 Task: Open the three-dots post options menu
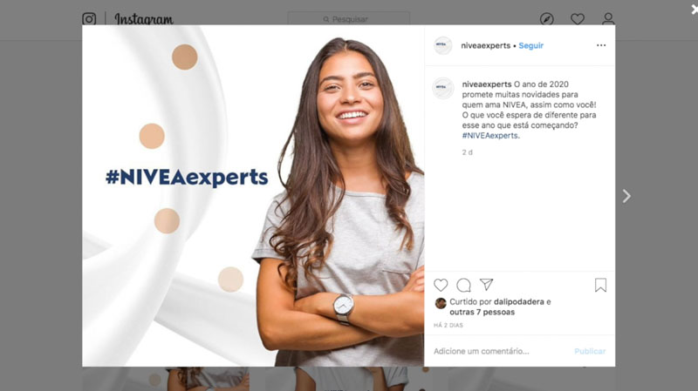pyautogui.click(x=601, y=45)
